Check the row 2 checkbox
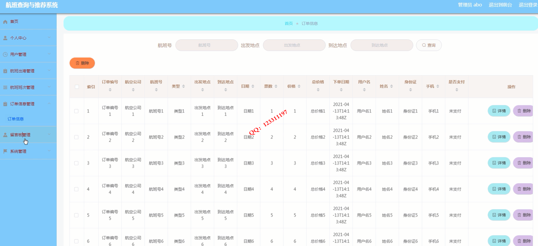 [x=77, y=137]
